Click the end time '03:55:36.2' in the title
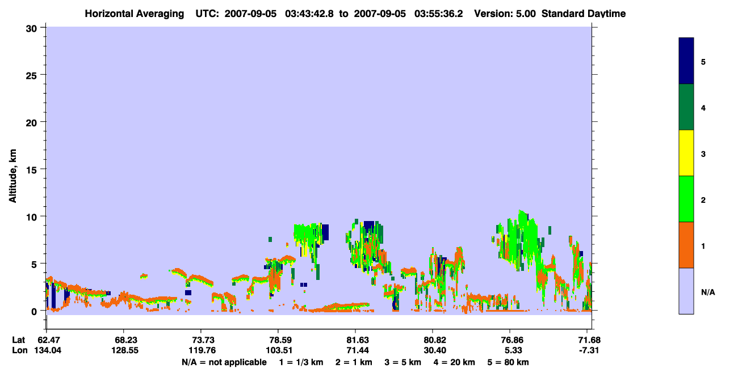The height and width of the screenshot is (378, 738). pyautogui.click(x=439, y=14)
